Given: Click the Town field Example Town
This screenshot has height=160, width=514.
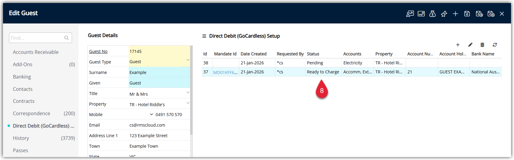Looking at the screenshot, I should click(x=159, y=146).
